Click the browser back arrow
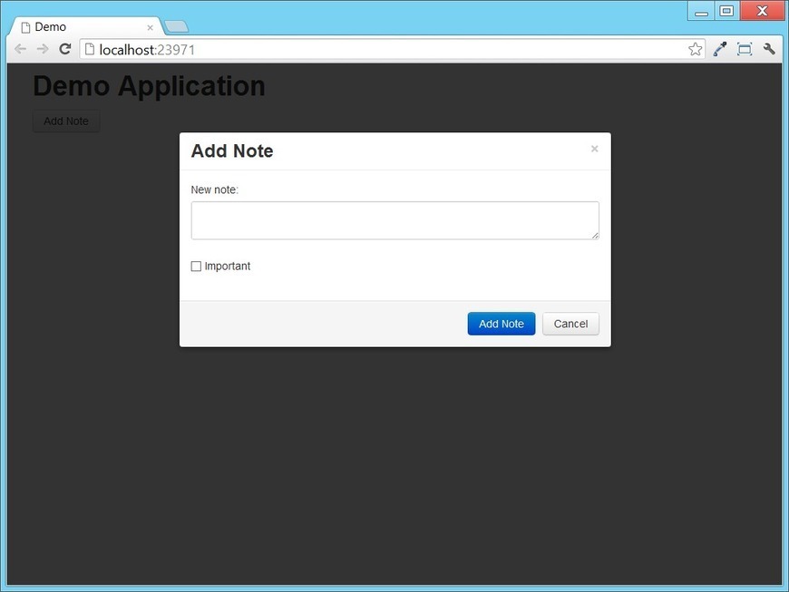Viewport: 789px width, 592px height. pyautogui.click(x=20, y=49)
